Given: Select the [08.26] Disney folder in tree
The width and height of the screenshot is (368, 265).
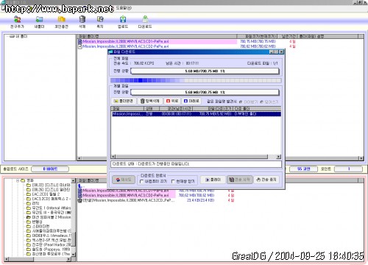Looking at the screenshot, I should [51, 189].
